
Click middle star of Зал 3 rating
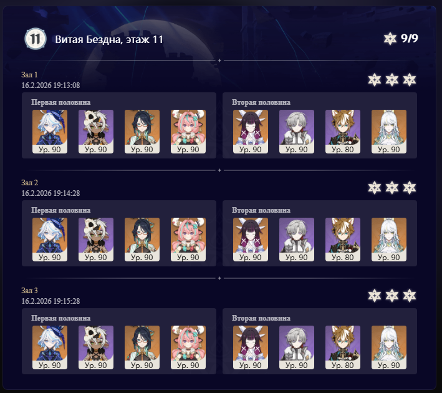pyautogui.click(x=392, y=296)
